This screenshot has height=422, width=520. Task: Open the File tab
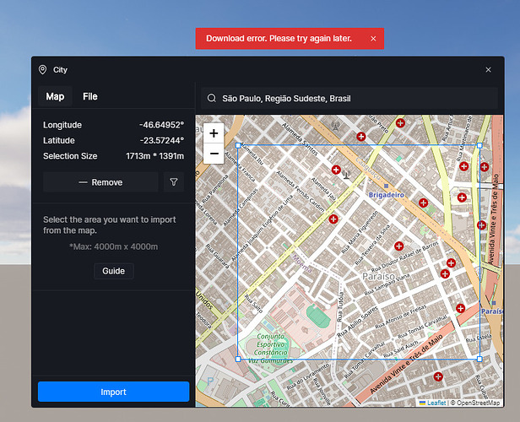click(x=89, y=97)
